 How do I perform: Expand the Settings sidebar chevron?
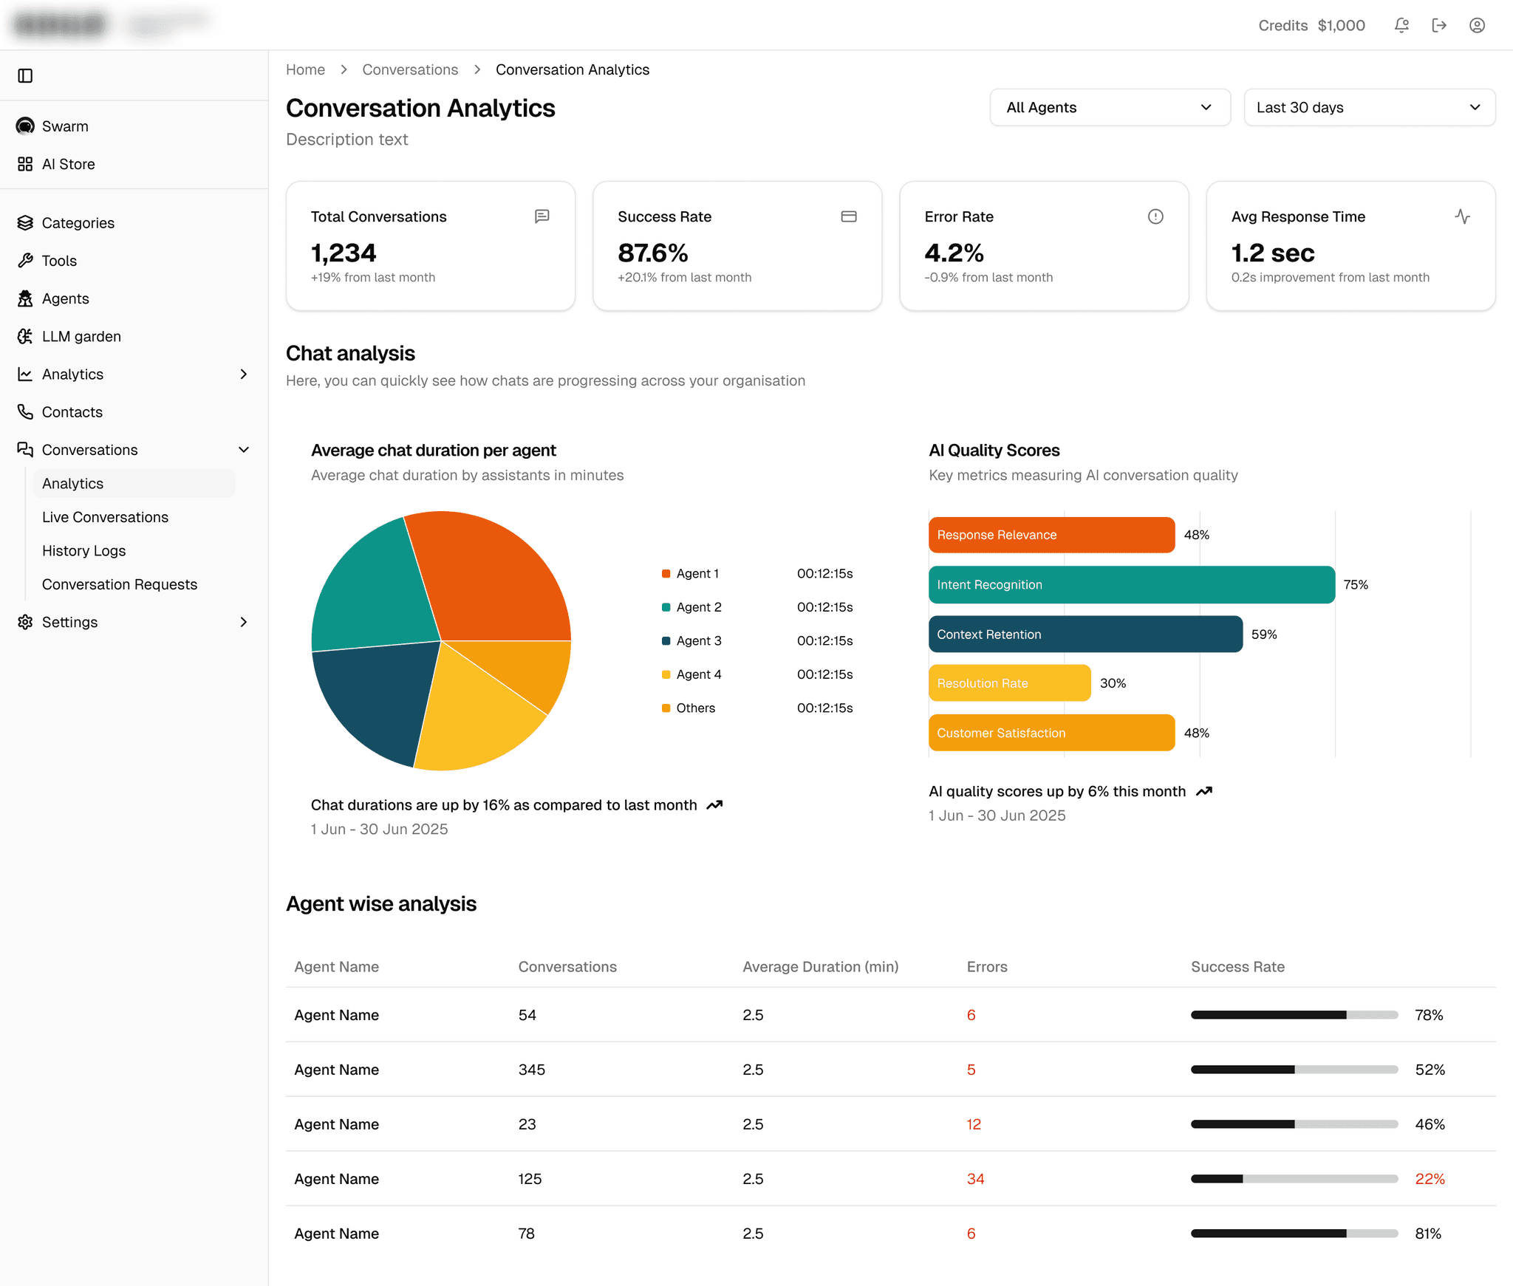(244, 622)
